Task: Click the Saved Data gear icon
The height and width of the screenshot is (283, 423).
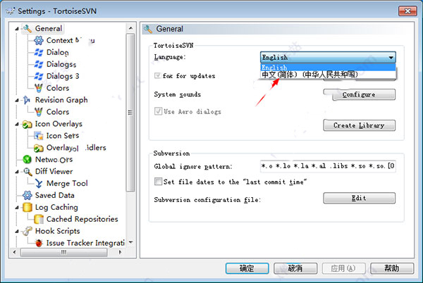Action: point(27,195)
